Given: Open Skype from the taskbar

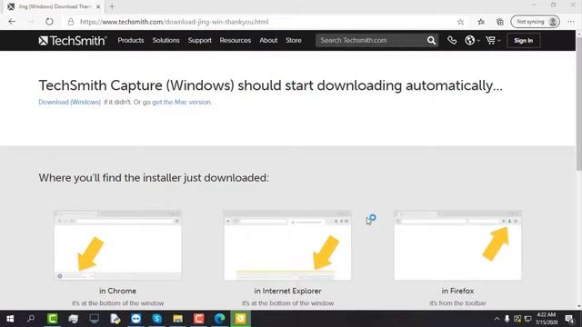Looking at the screenshot, I should coord(157,319).
